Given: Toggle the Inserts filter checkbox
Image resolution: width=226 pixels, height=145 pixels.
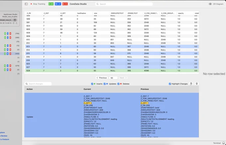Looking at the screenshot, I should pos(92,84).
